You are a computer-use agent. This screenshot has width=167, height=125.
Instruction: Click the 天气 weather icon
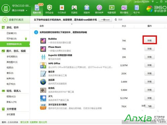coord(43,98)
